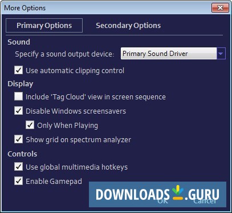Open the Secondary Options tab
232x213 pixels.
128,26
